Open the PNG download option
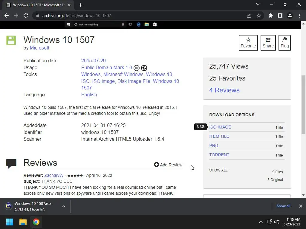306x229 pixels. [214, 146]
